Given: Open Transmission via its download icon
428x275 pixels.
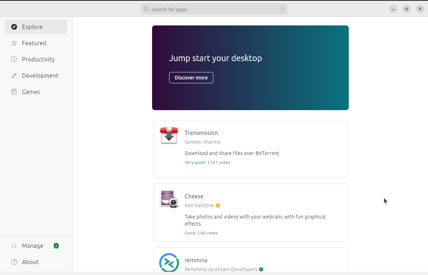Looking at the screenshot, I should point(169,135).
